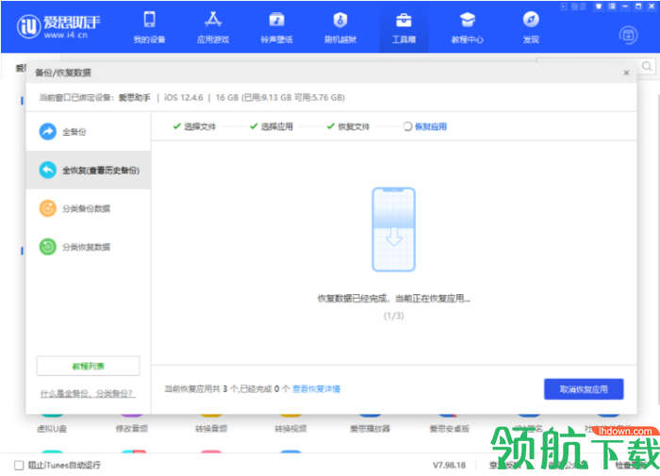
Task: Click the 恢复数据已经完成 status message
Action: (x=393, y=299)
